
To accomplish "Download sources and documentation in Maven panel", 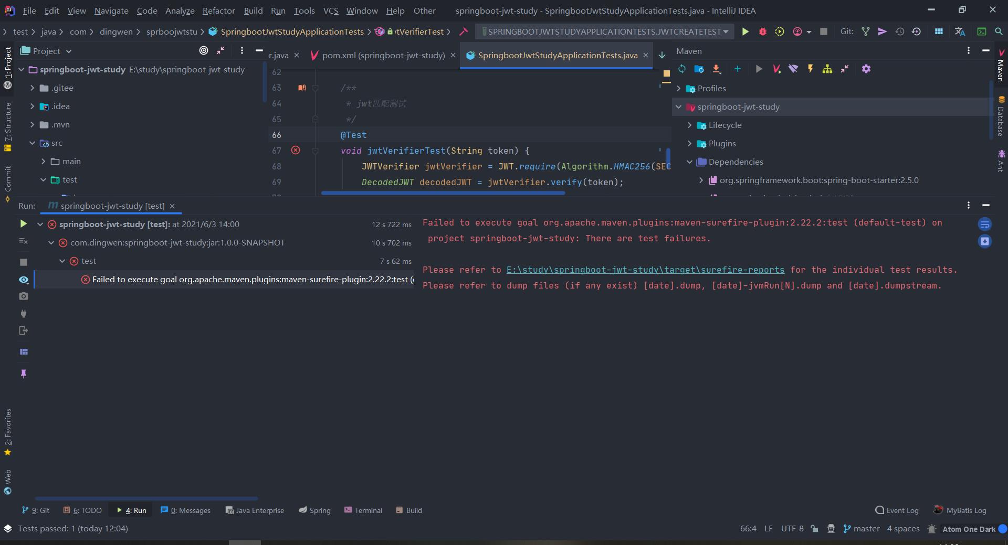I will click(x=717, y=69).
